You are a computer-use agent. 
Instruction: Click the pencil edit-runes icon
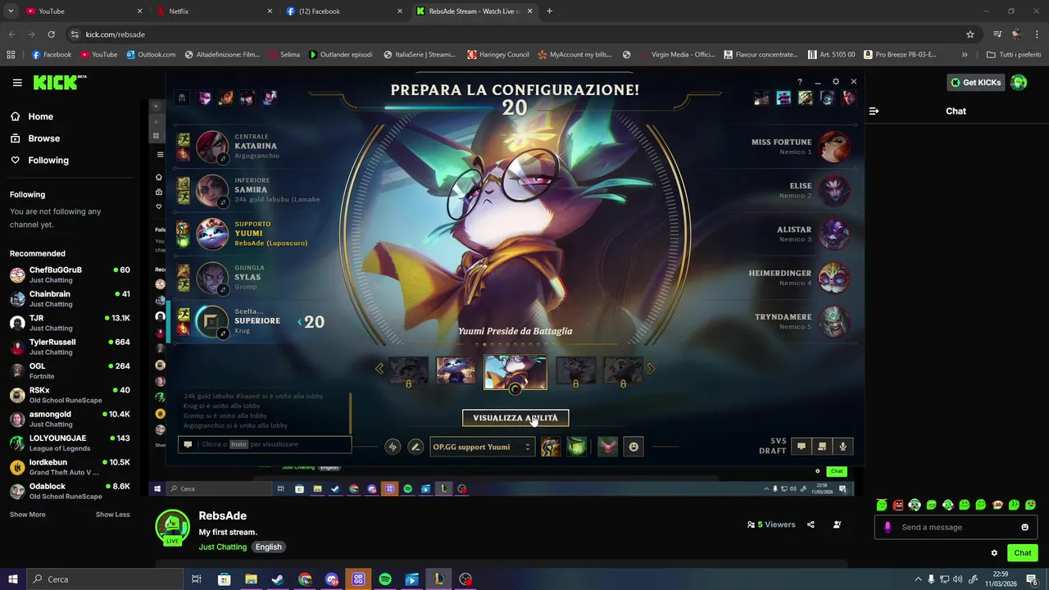(x=416, y=447)
